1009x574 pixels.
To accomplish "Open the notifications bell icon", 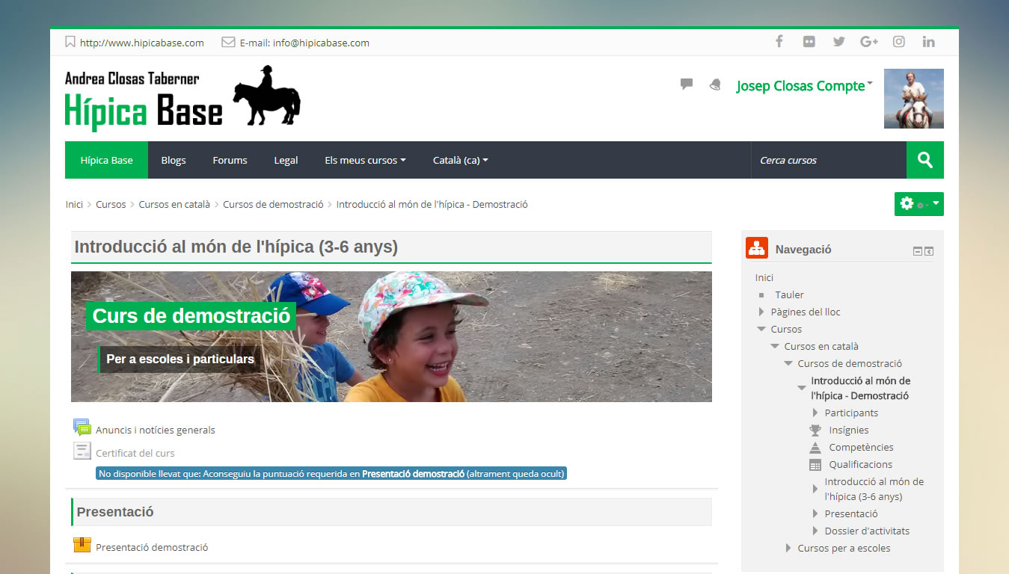I will click(x=715, y=84).
